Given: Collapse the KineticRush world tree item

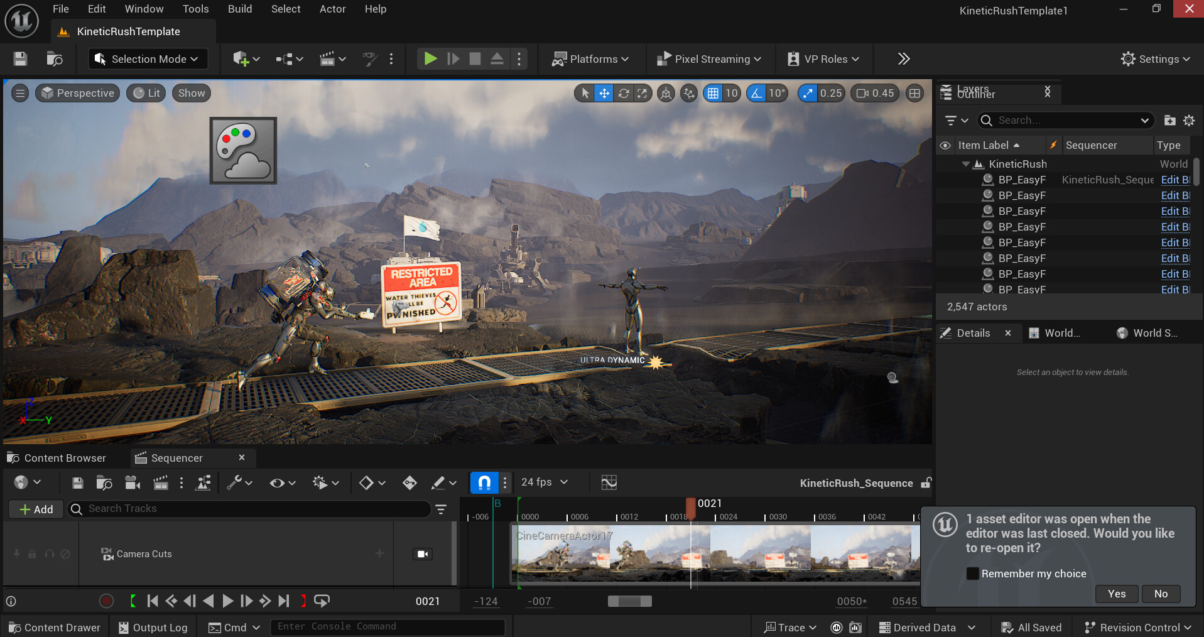Looking at the screenshot, I should 965,164.
